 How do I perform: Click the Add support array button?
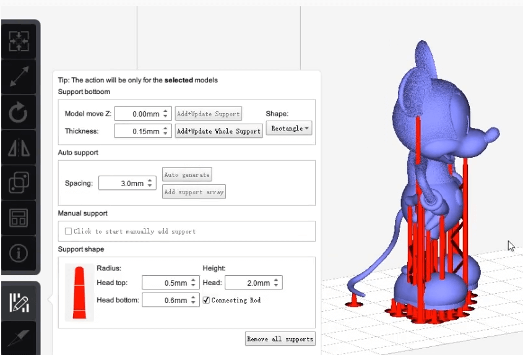(x=194, y=192)
